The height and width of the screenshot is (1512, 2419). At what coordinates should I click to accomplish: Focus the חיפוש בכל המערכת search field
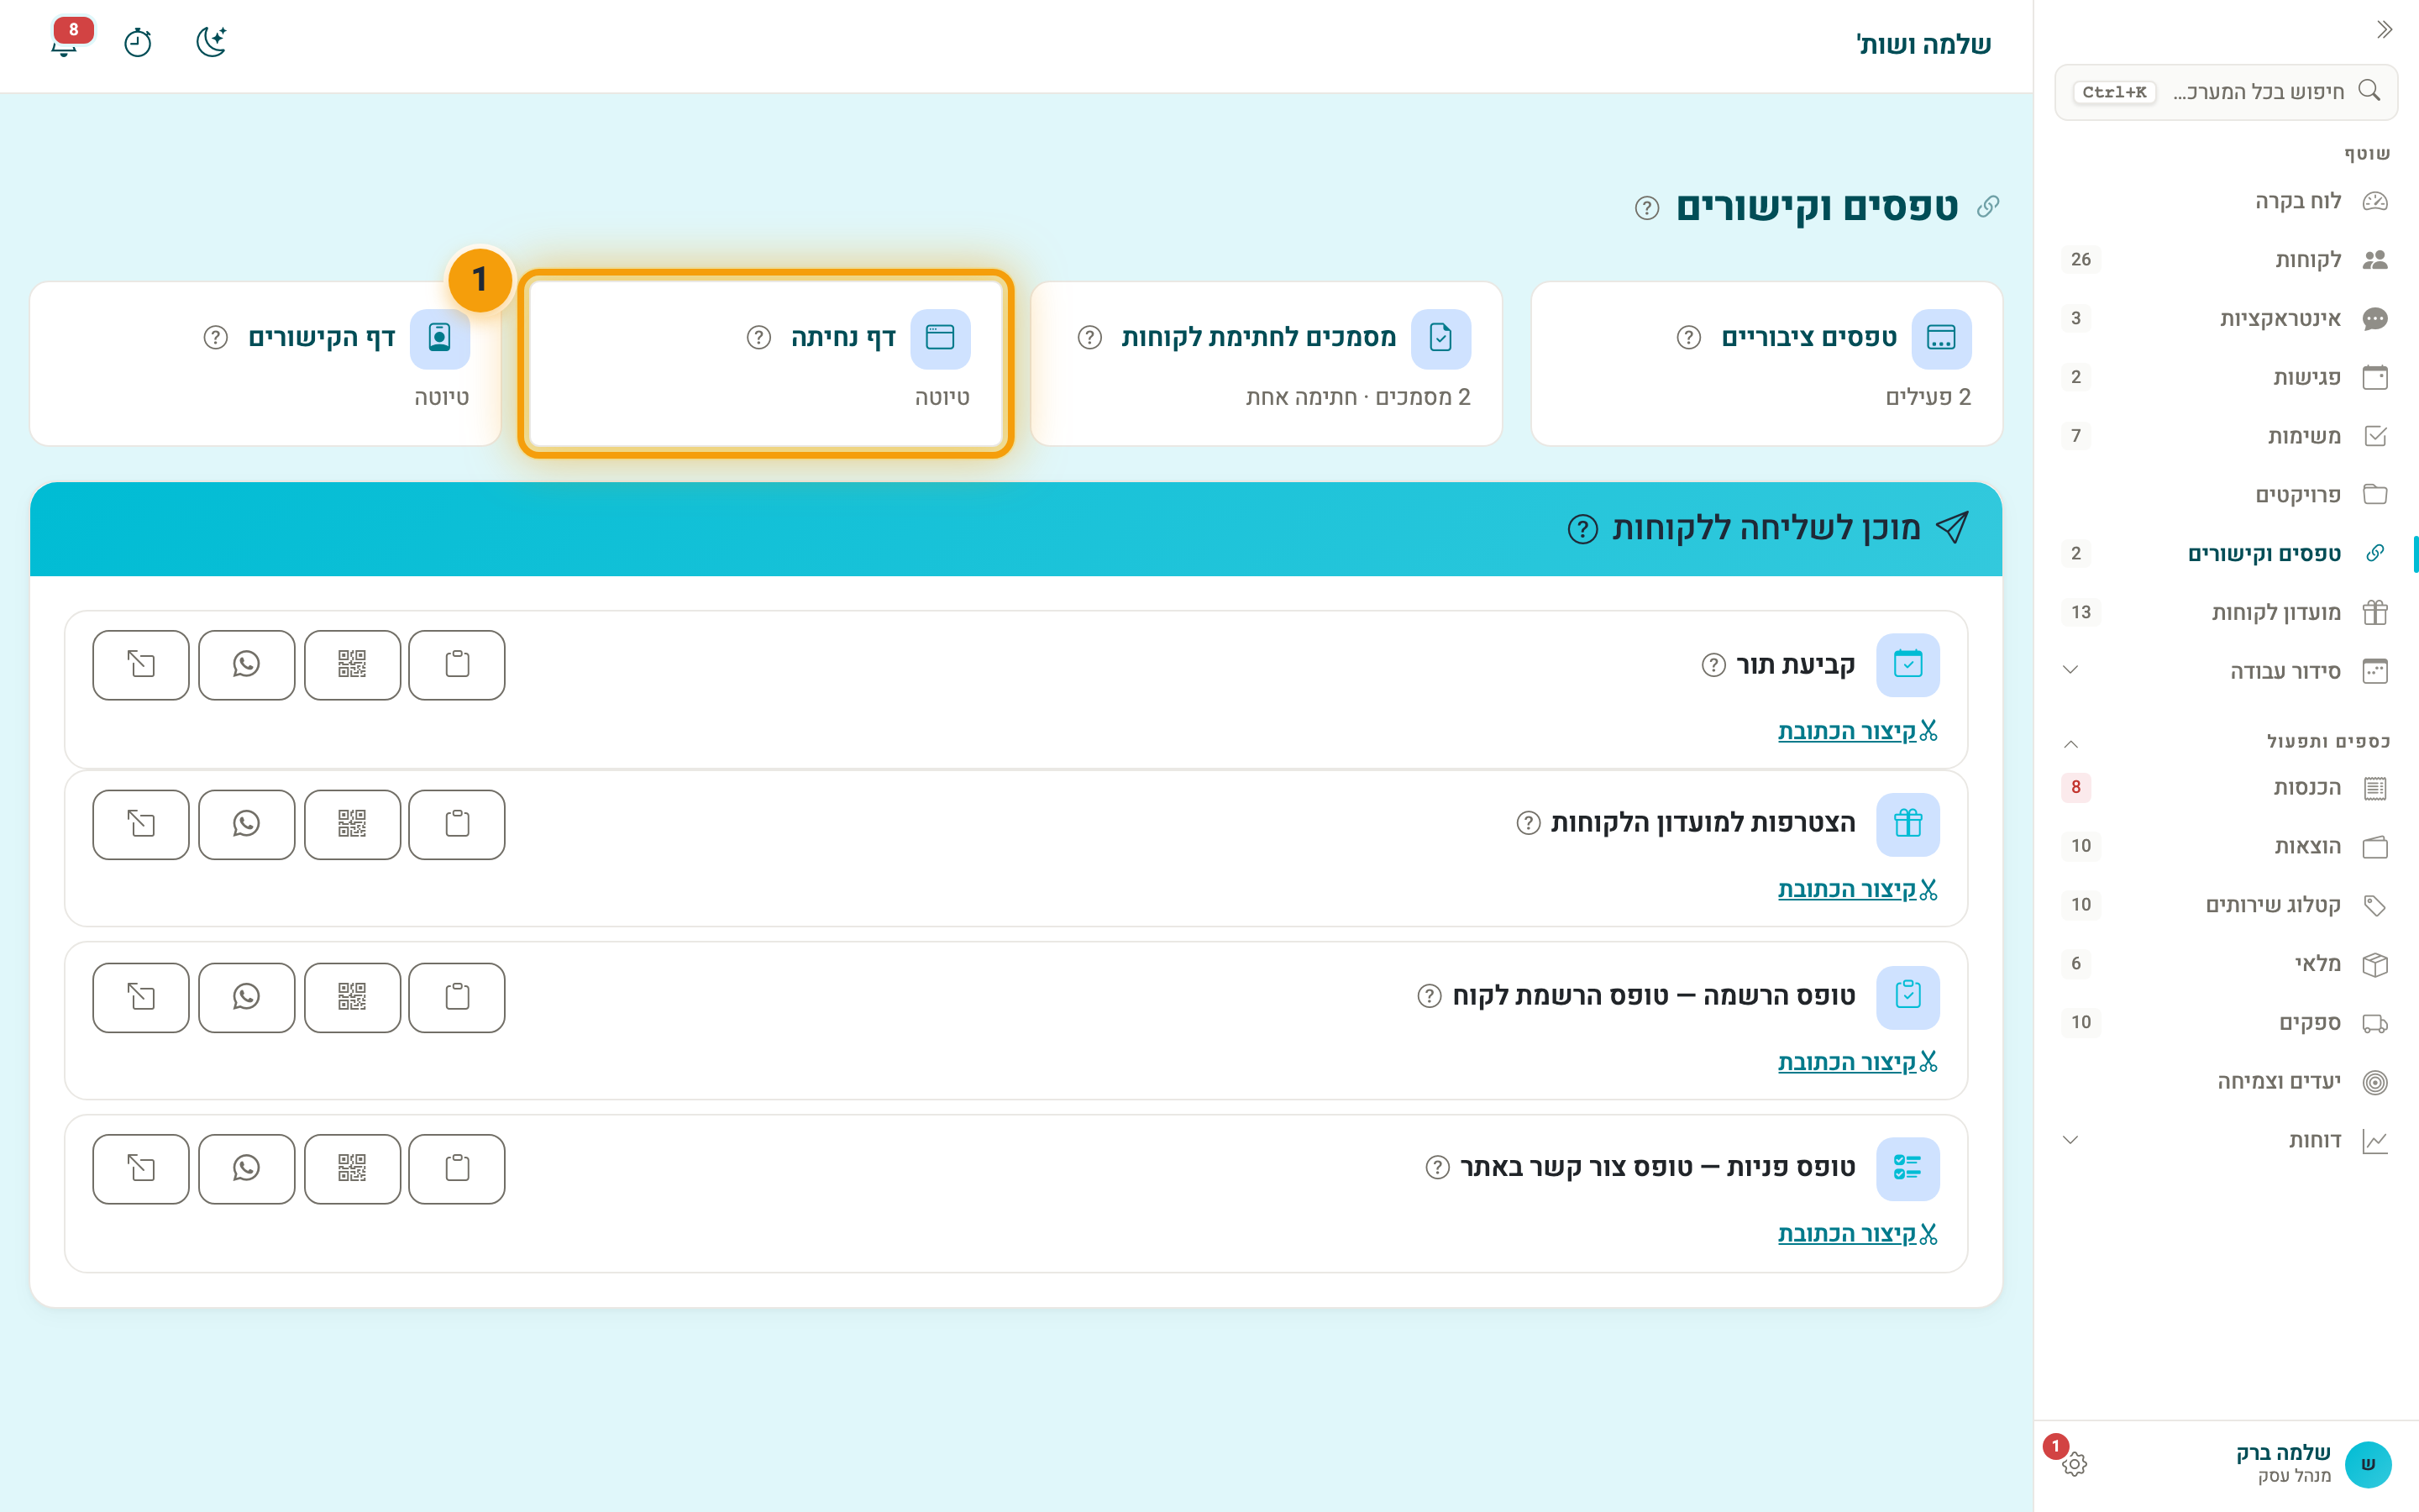click(2225, 92)
